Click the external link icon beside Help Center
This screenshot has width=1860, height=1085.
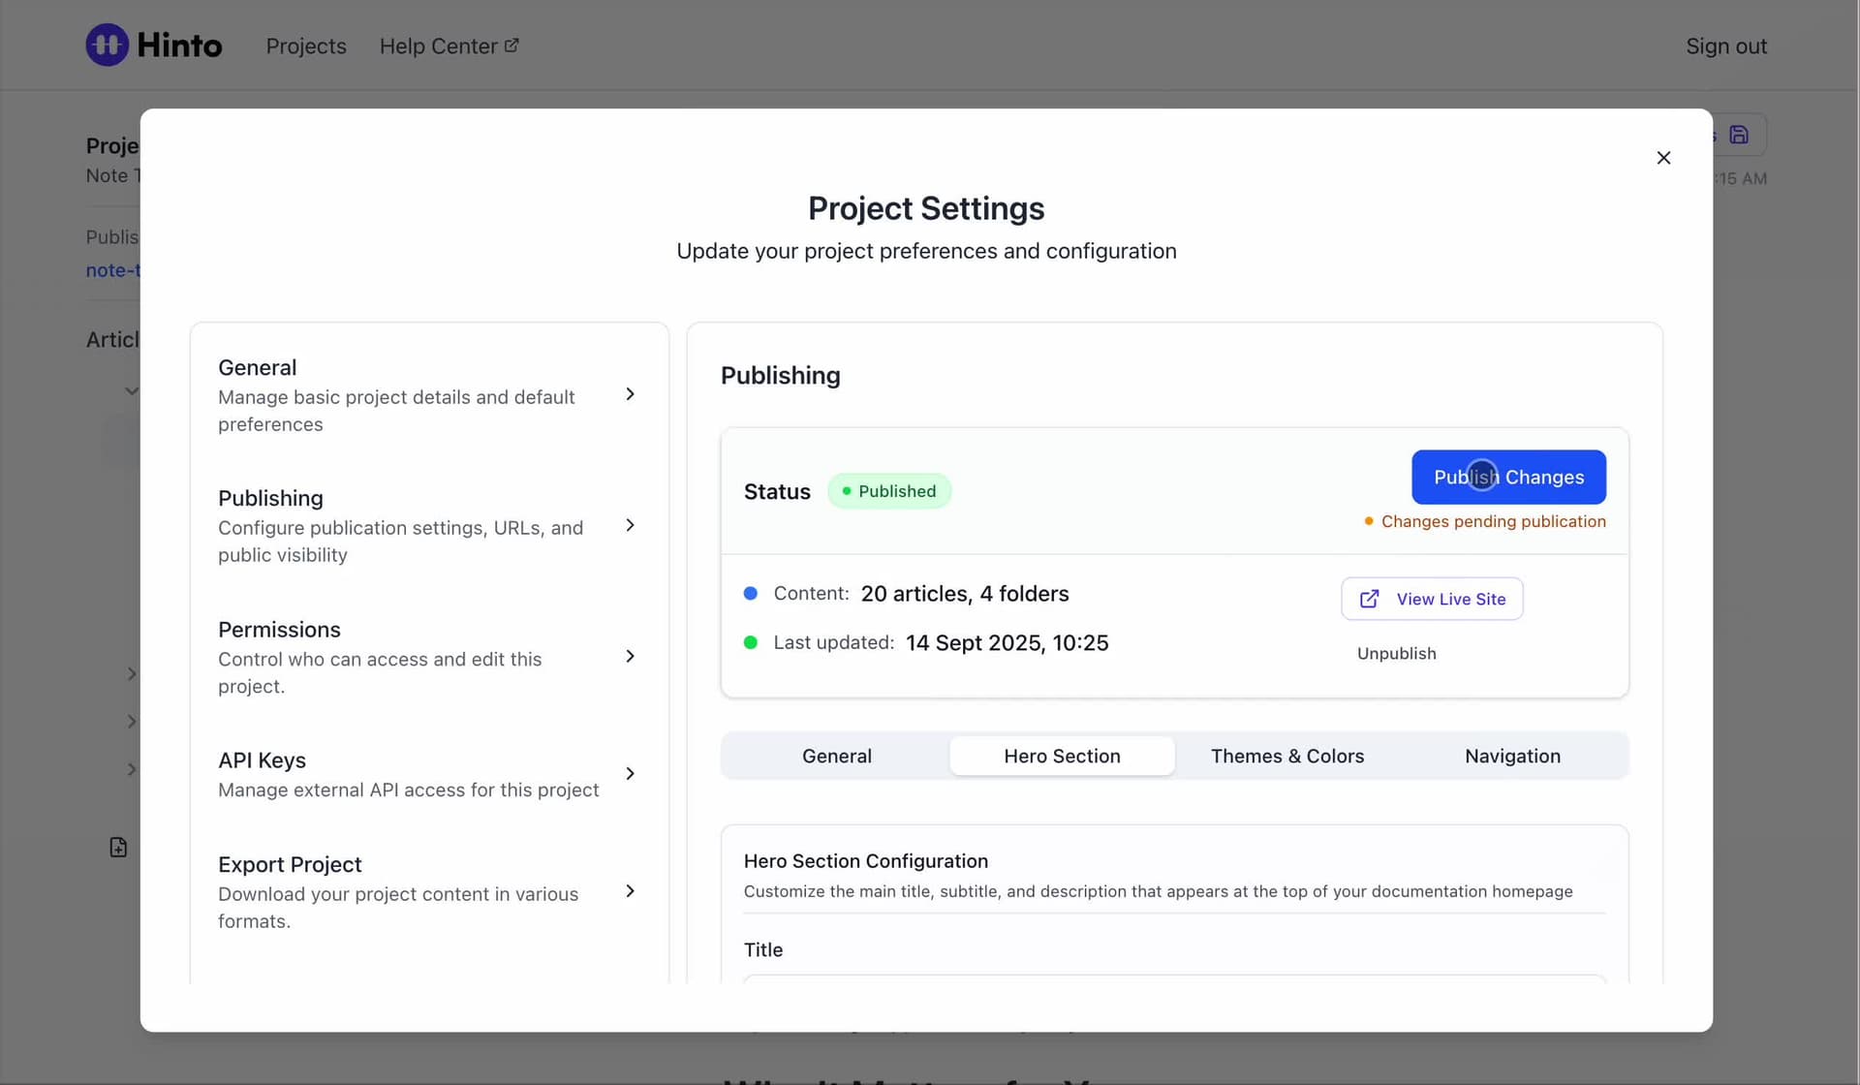tap(511, 46)
